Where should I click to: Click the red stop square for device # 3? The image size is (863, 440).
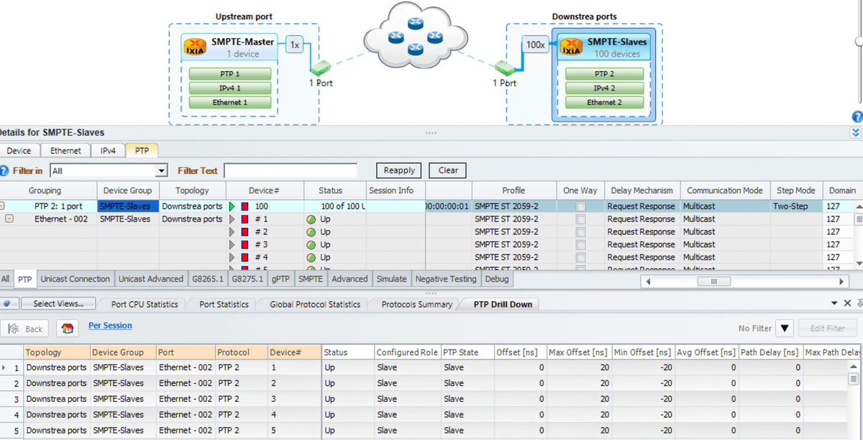click(x=245, y=244)
